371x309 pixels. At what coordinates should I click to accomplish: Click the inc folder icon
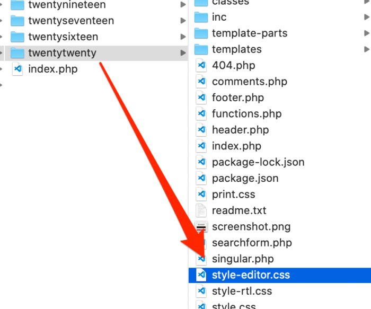(201, 17)
